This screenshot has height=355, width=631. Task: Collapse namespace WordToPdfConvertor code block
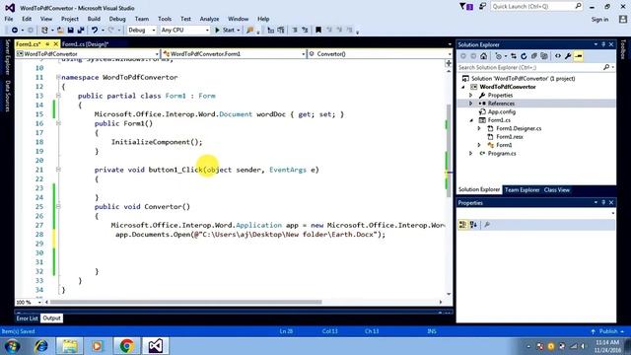58,77
